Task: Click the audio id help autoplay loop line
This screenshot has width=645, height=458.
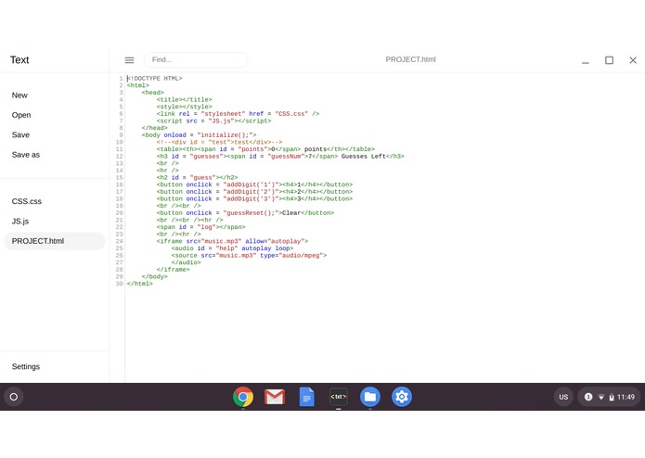Action: pyautogui.click(x=232, y=248)
